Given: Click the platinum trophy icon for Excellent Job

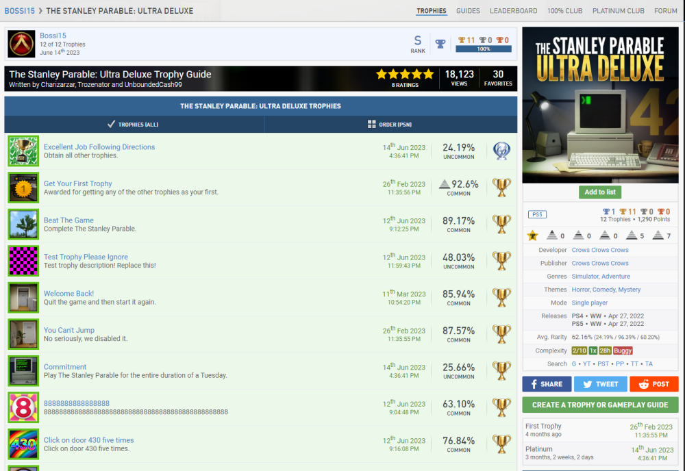Looking at the screenshot, I should coord(501,151).
